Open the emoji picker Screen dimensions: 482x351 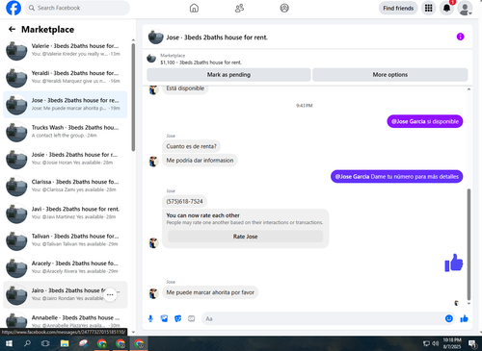[449, 318]
